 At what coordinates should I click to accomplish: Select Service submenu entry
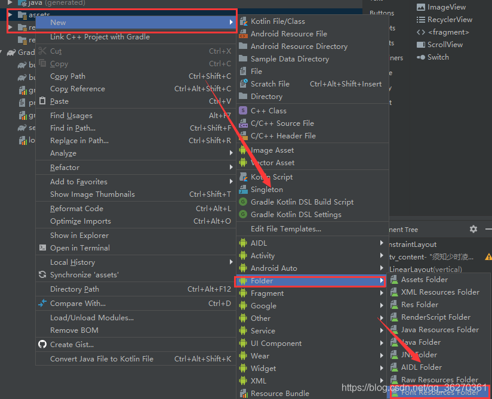312,330
